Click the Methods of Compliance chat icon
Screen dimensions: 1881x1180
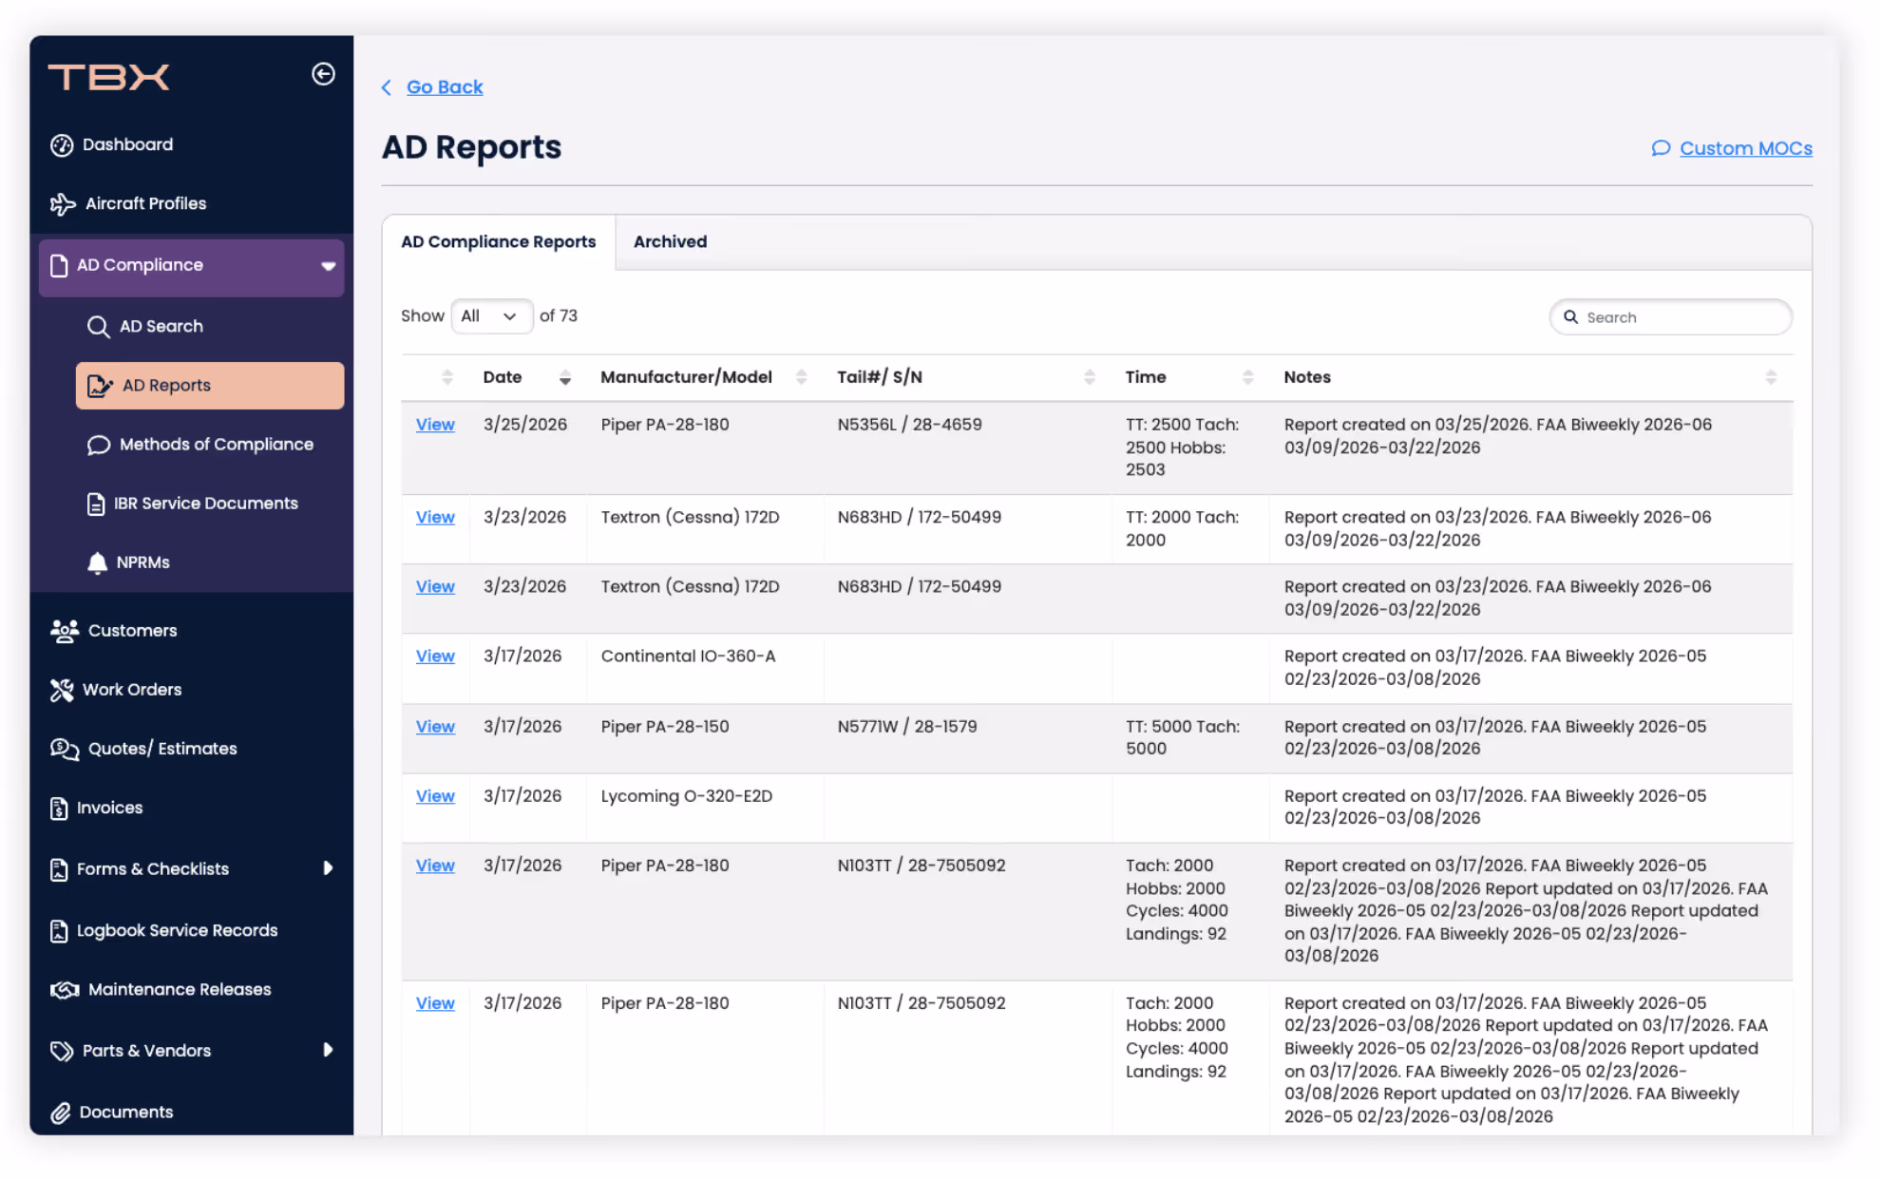98,446
